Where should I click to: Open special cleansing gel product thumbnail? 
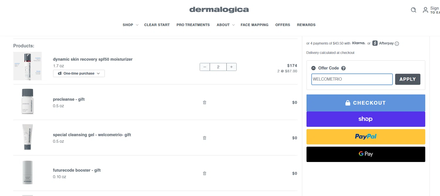[x=28, y=137]
